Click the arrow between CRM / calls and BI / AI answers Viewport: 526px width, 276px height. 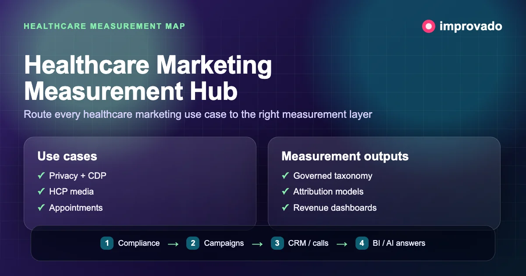pos(342,244)
